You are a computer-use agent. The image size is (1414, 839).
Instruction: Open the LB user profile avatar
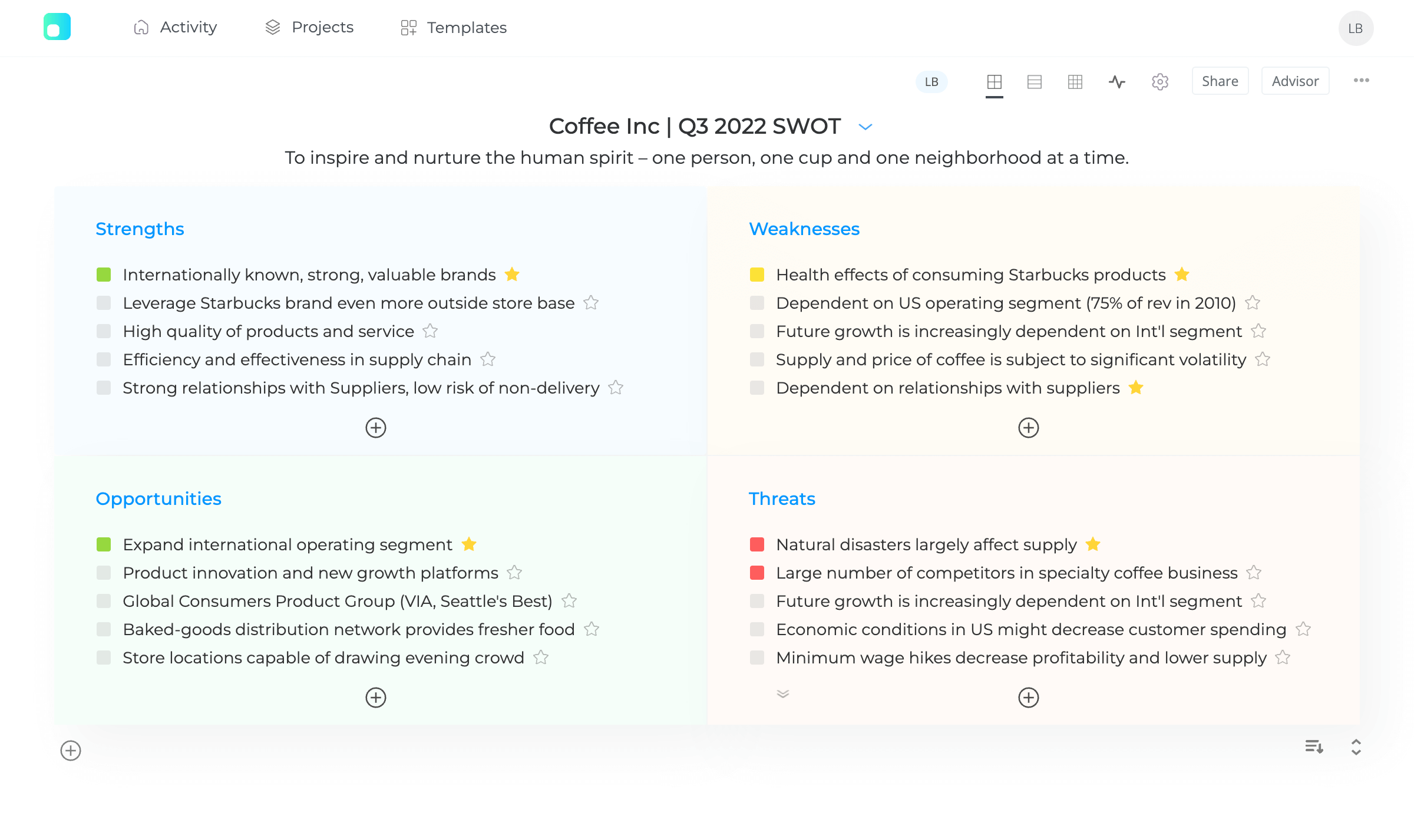pos(1356,28)
